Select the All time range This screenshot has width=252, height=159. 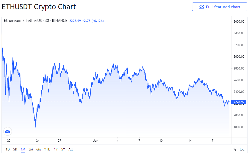tap(71, 149)
